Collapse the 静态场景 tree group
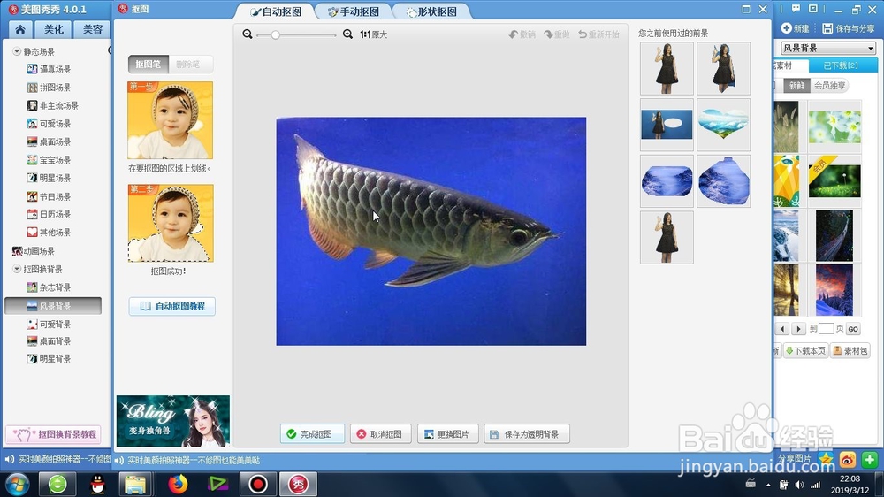Viewport: 884px width, 497px height. (x=17, y=51)
